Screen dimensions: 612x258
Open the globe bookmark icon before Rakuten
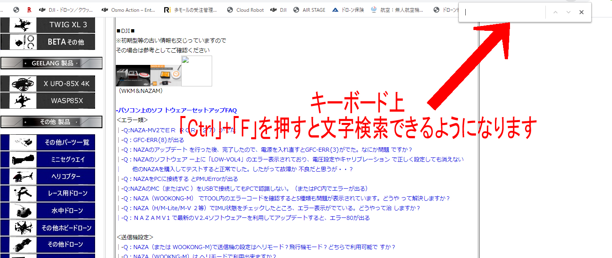(16, 10)
